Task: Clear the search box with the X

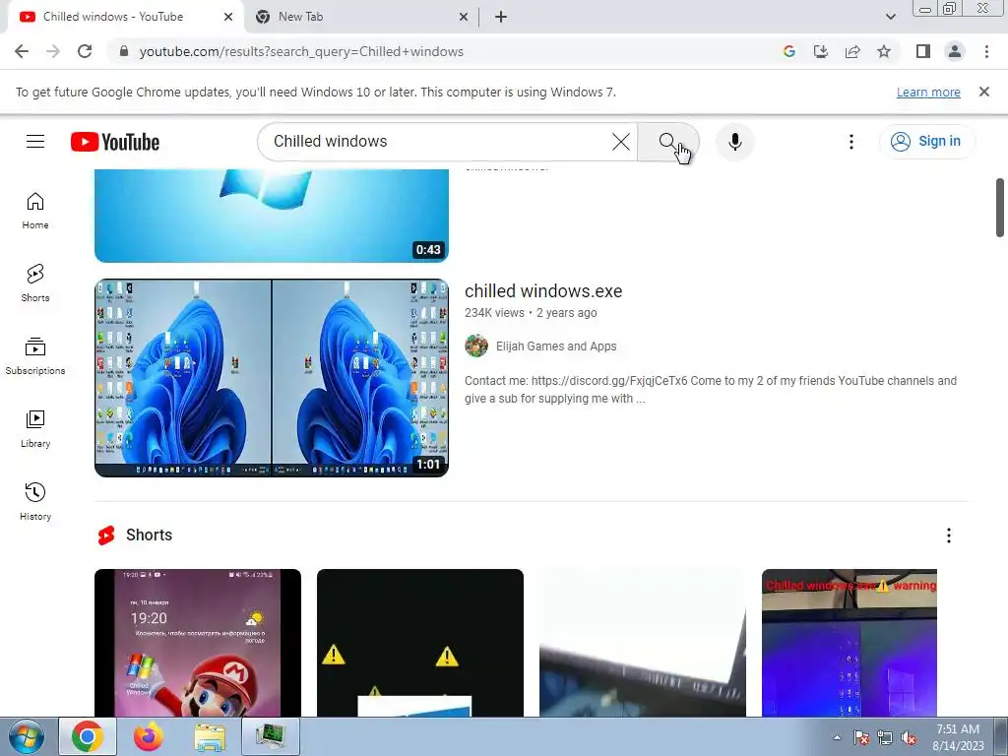Action: point(621,142)
